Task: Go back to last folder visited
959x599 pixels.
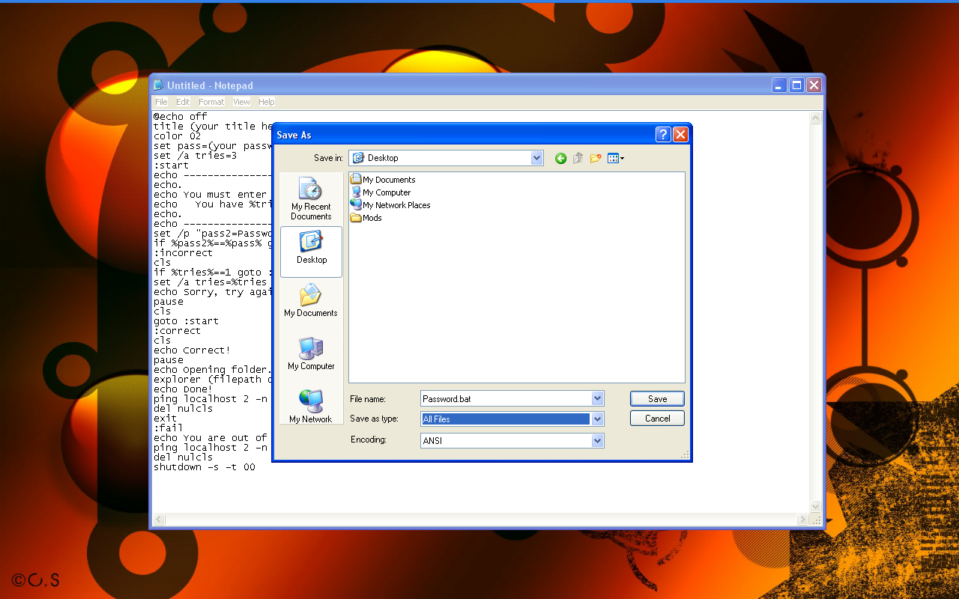Action: coord(560,158)
